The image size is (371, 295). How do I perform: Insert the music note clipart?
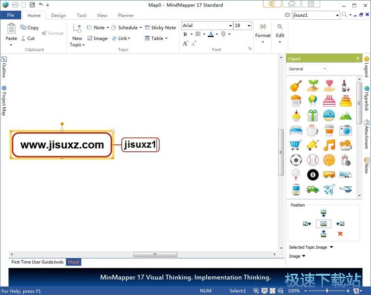[329, 145]
